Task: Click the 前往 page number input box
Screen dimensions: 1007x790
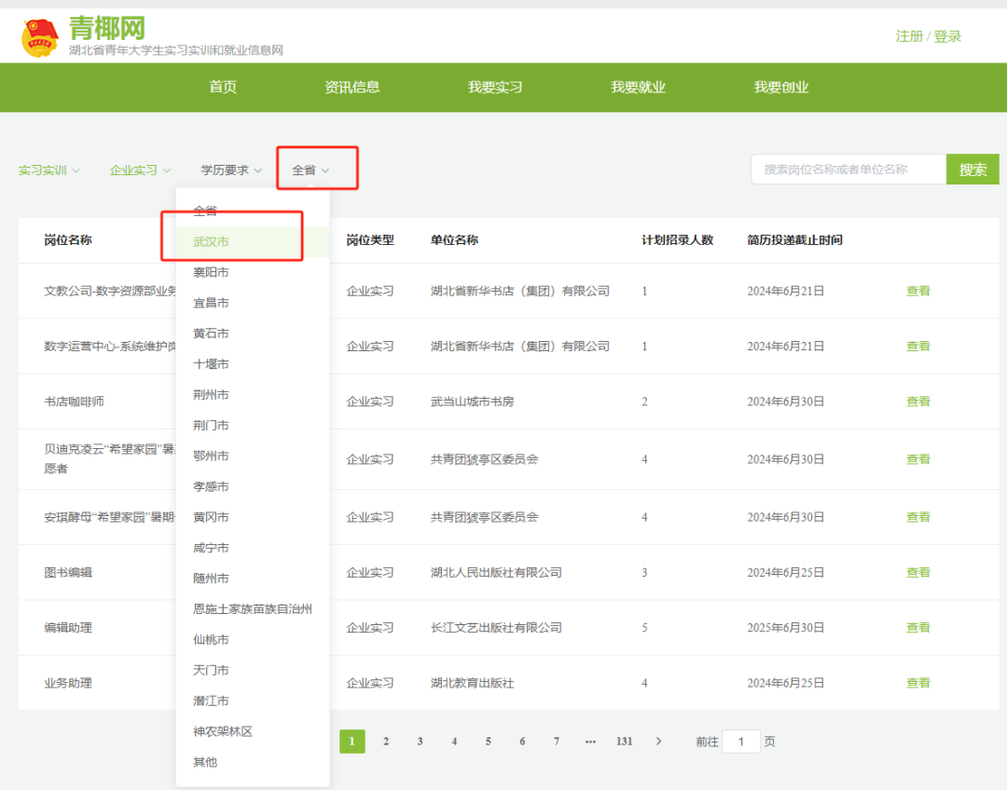Action: (x=741, y=742)
